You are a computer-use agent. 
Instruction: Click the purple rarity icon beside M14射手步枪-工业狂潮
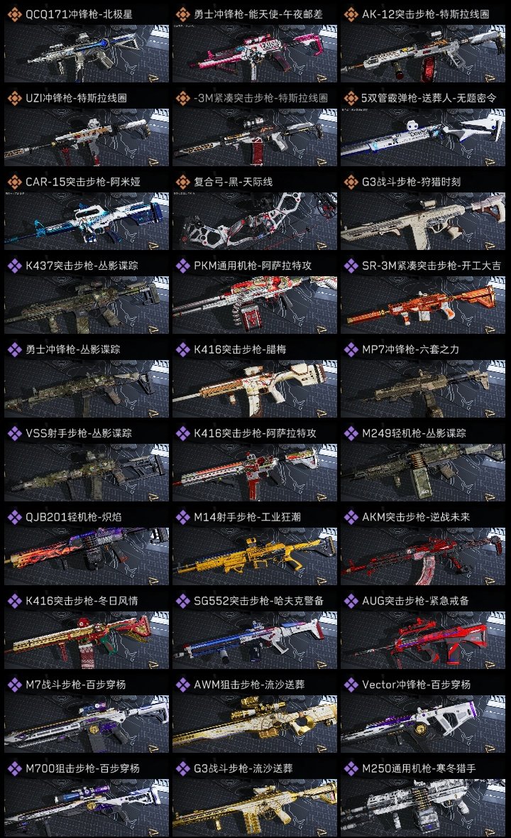[x=182, y=517]
